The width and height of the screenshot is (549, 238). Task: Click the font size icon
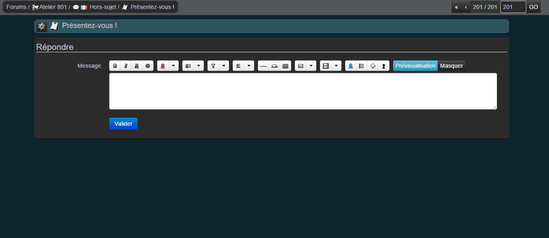188,66
